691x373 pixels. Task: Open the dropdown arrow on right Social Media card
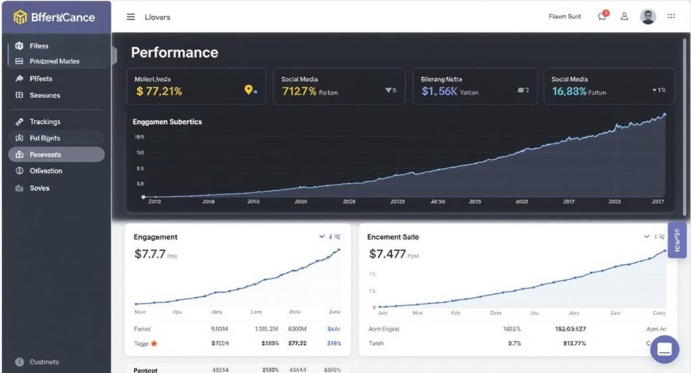[655, 90]
